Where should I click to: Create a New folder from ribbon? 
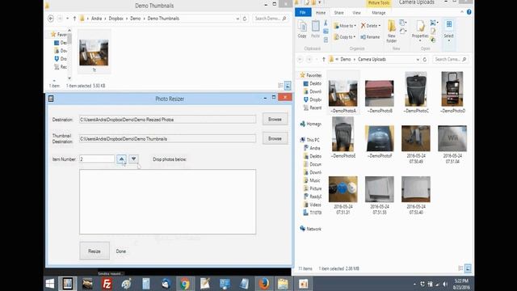[x=391, y=32]
